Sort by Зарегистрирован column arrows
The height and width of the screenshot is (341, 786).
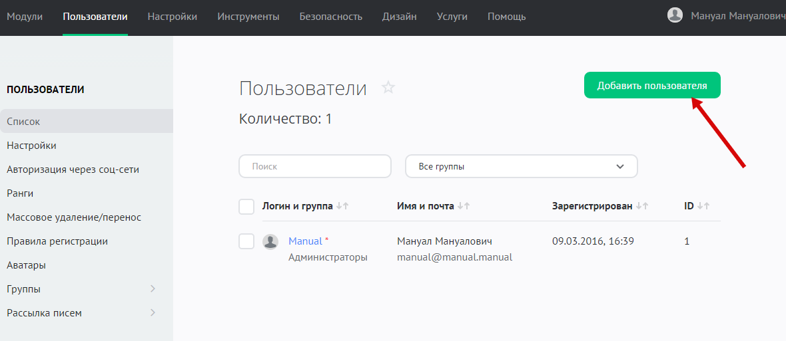[642, 207]
